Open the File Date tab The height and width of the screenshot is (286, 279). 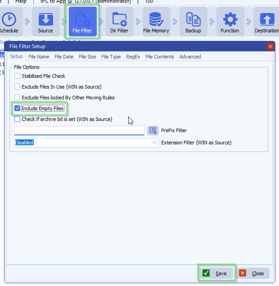click(64, 57)
